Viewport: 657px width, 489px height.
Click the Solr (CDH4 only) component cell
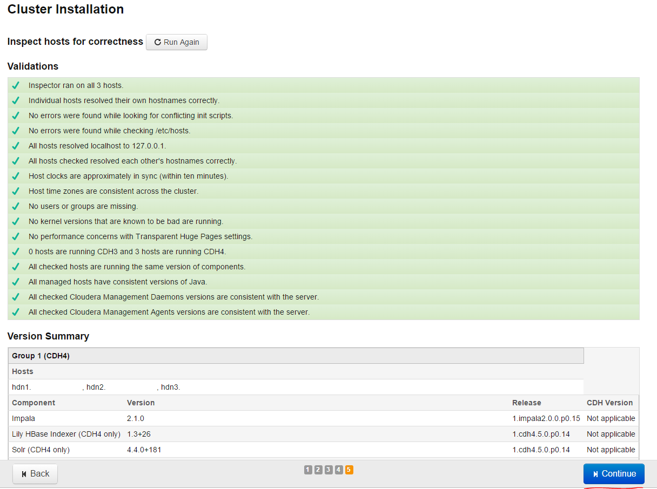click(x=41, y=450)
